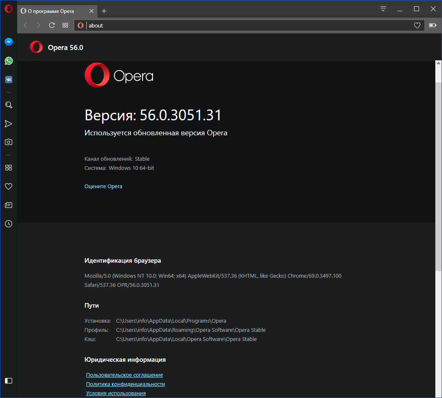Add the page to bookmarks heart in address bar
The height and width of the screenshot is (398, 442).
(417, 25)
